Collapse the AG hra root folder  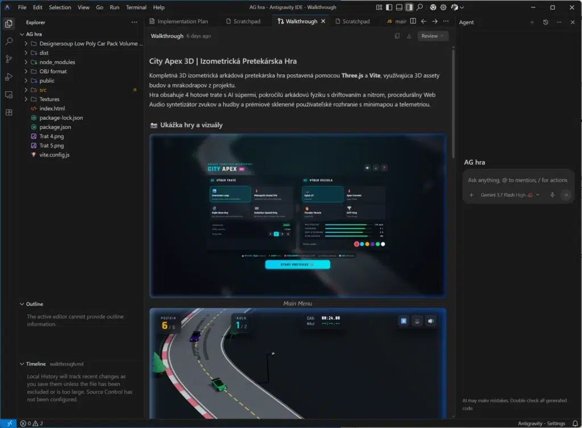[22, 34]
